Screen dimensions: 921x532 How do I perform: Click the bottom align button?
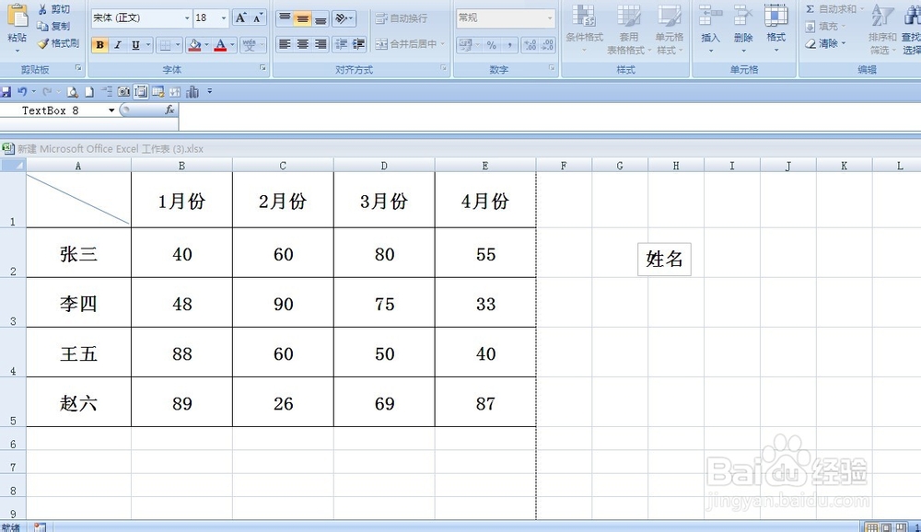(x=321, y=18)
